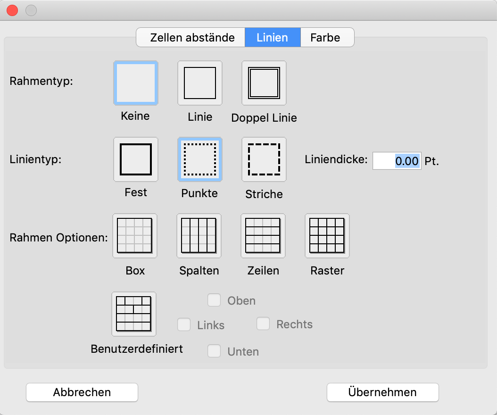Click the Liniendicke input field

397,161
